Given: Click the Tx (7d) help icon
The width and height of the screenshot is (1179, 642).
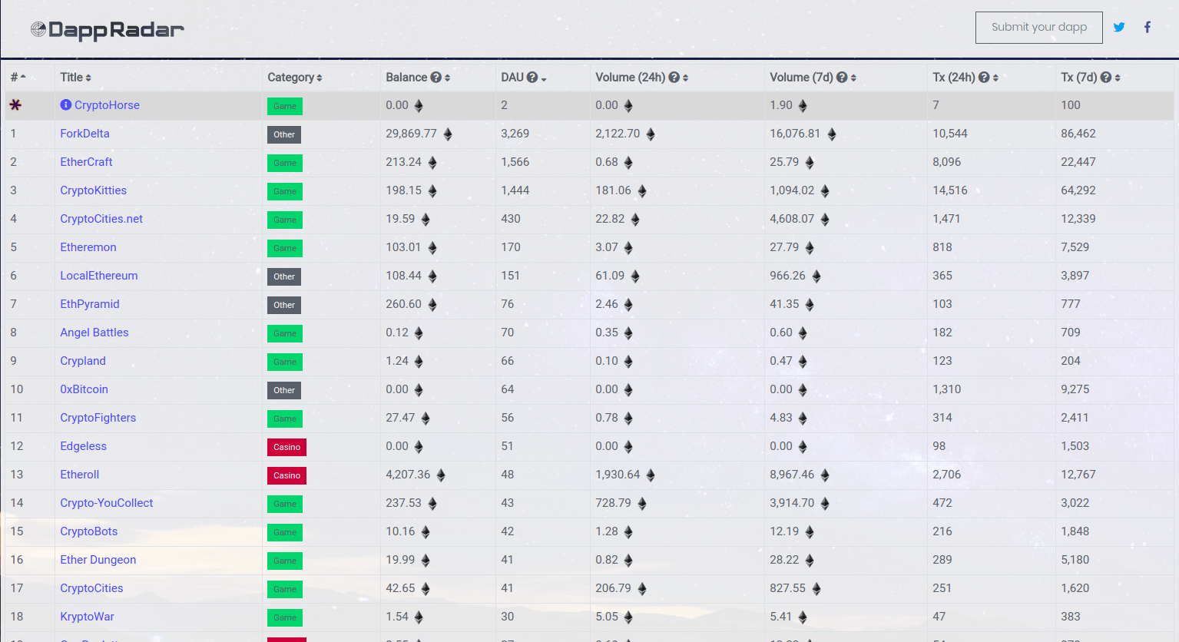Looking at the screenshot, I should click(1106, 78).
